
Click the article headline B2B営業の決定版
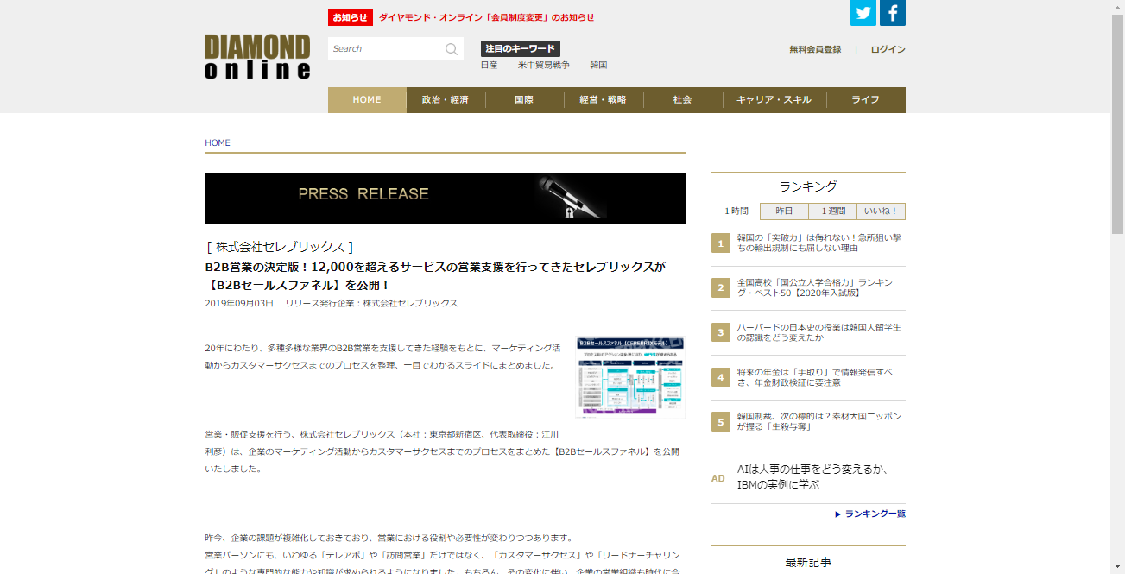pos(435,275)
